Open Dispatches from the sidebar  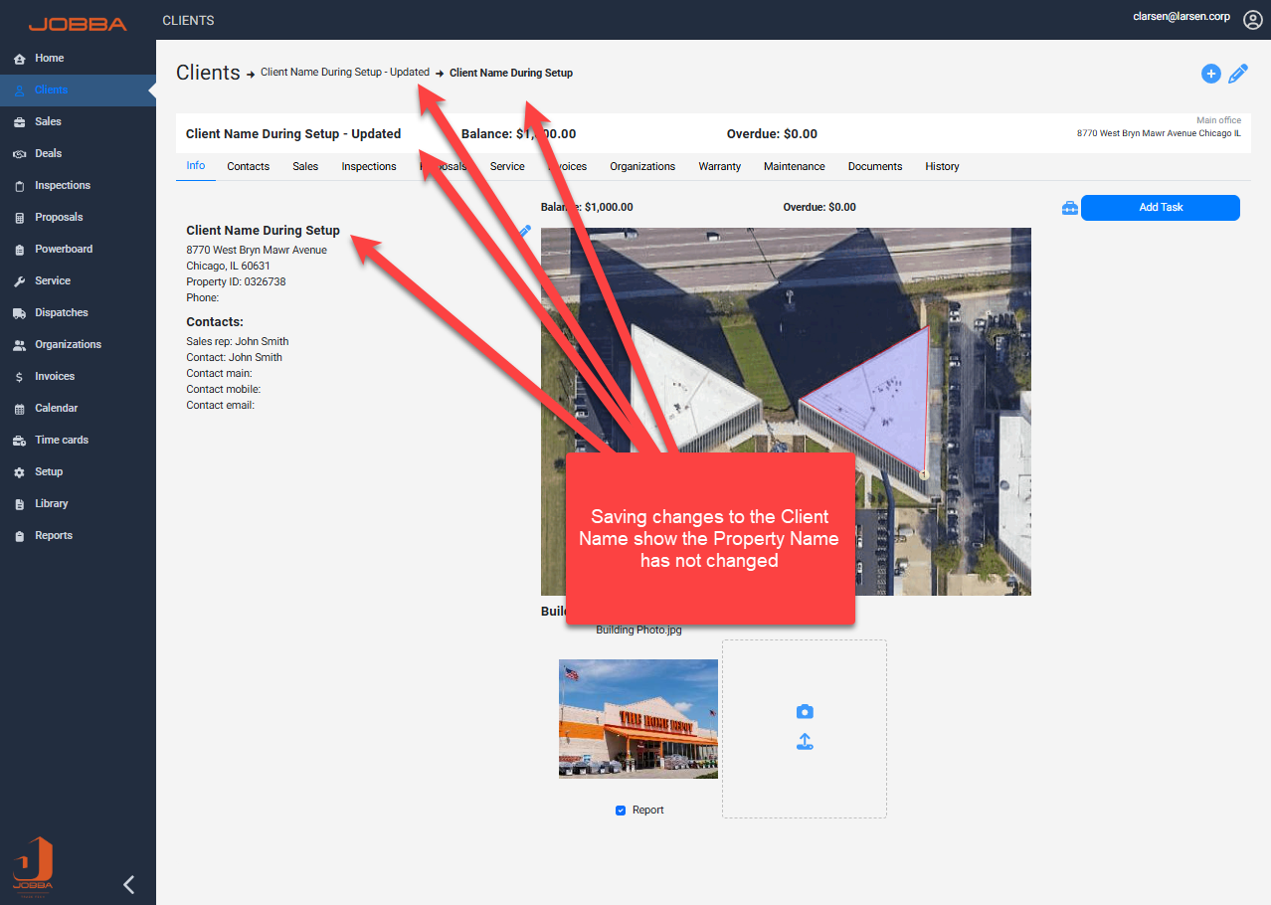(61, 312)
